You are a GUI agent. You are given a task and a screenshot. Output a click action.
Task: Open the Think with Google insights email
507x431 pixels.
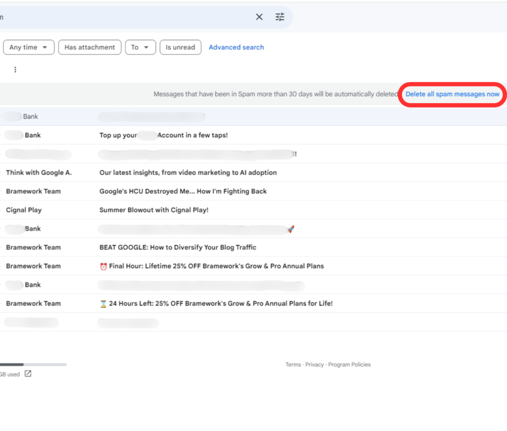pos(188,172)
